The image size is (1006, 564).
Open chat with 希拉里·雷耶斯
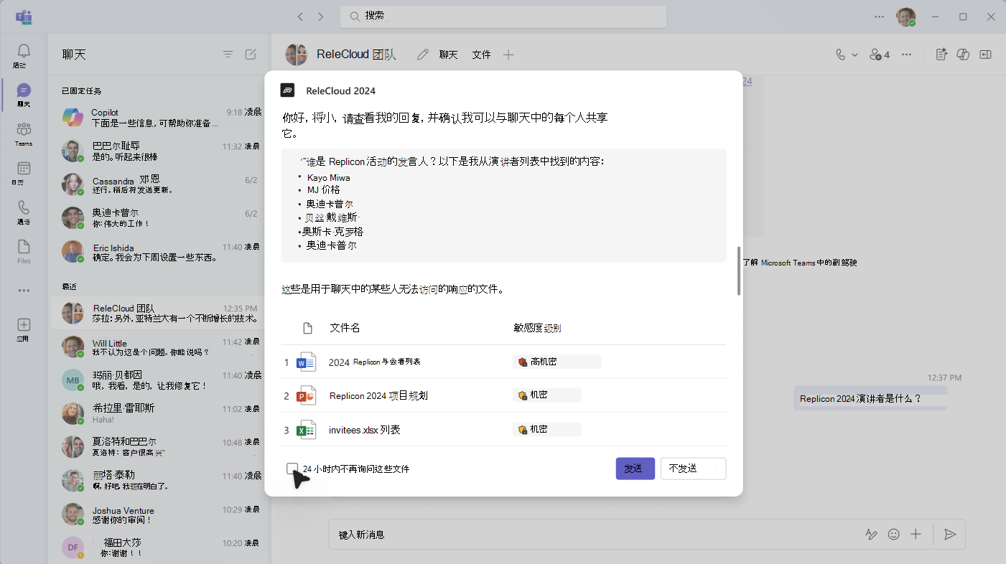click(161, 413)
